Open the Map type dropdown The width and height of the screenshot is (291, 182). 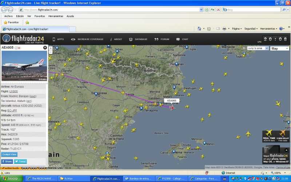click(x=280, y=48)
